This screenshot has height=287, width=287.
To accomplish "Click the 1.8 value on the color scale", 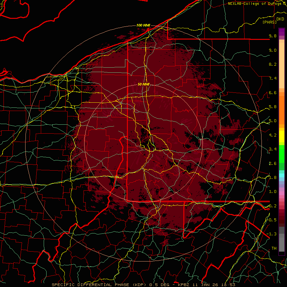I will point(273,178).
